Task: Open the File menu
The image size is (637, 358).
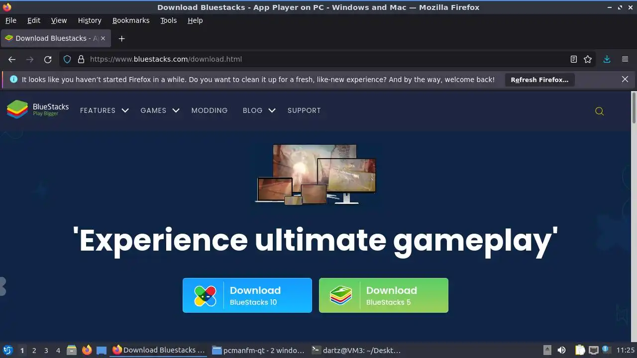Action: coord(10,20)
